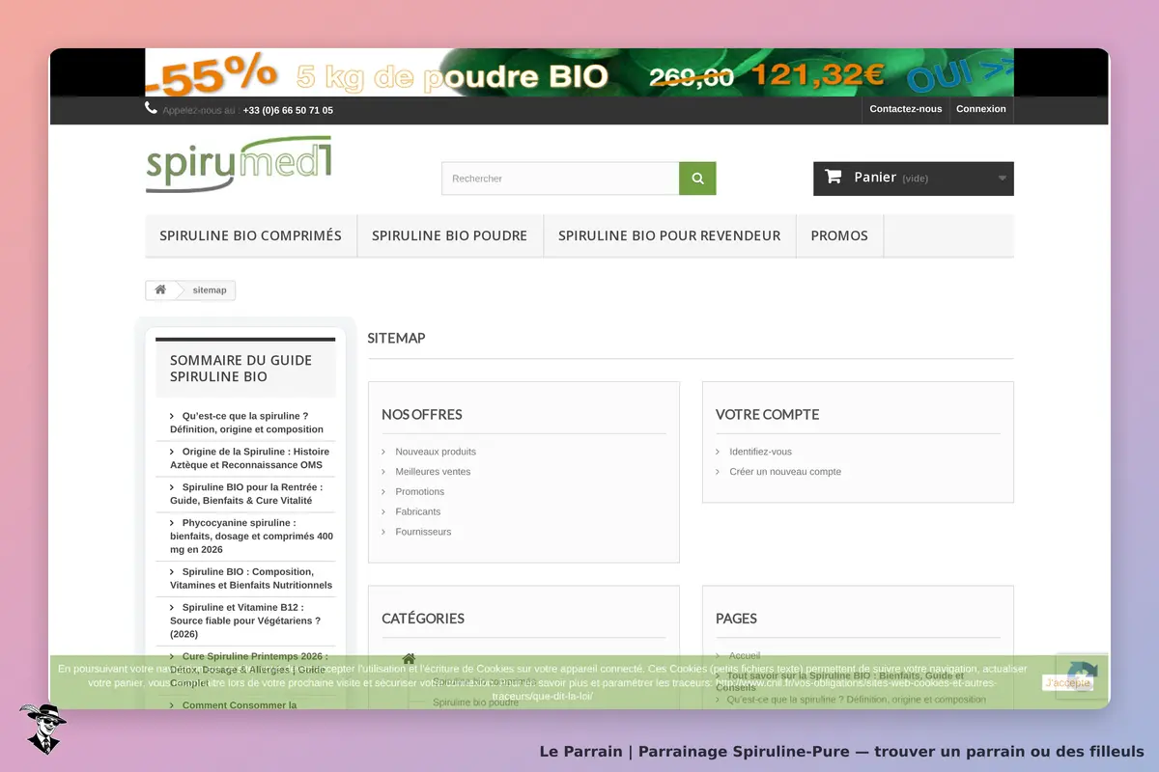The height and width of the screenshot is (772, 1159).
Task: Open guide: Qu'est-ce que la spiruline
Action: 246,423
